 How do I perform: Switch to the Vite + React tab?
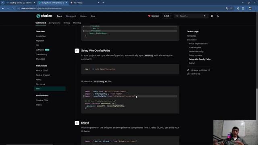85,3
